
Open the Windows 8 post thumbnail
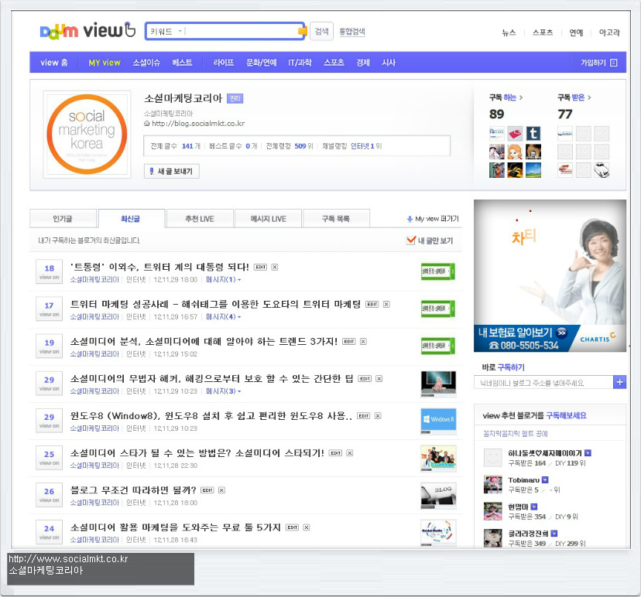click(438, 421)
